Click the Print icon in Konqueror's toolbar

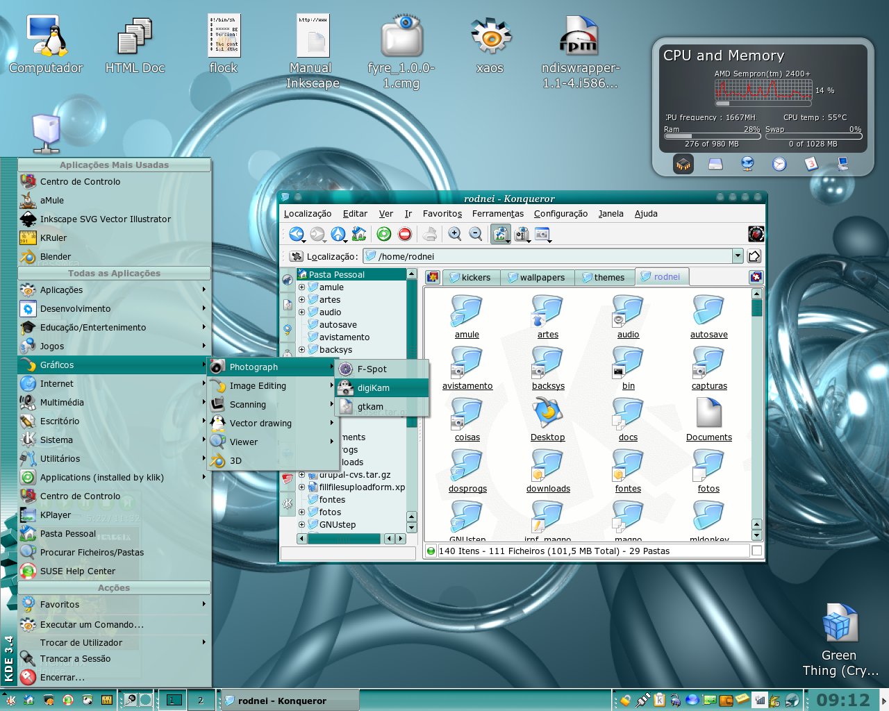[x=430, y=235]
